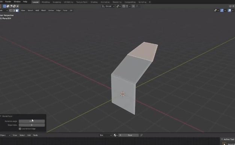Image resolution: width=235 pixels, height=145 pixels.
Task: Open the viewport View menu
Action: coord(23,11)
